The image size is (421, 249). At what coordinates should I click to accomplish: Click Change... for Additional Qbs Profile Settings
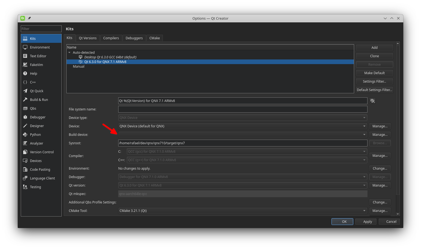380,202
